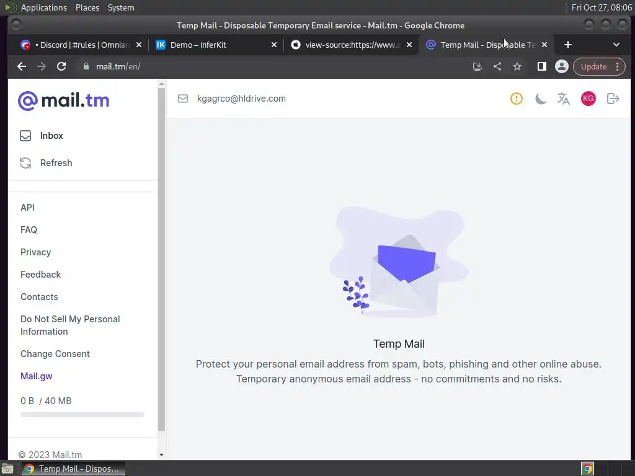This screenshot has width=635, height=476.
Task: Click the logout exit icon
Action: 613,99
